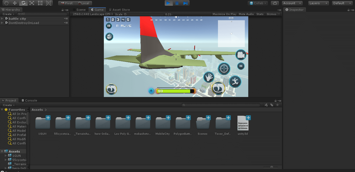355x172 pixels.
Task: Select the Rect Transform tool
Action: click(x=40, y=3)
